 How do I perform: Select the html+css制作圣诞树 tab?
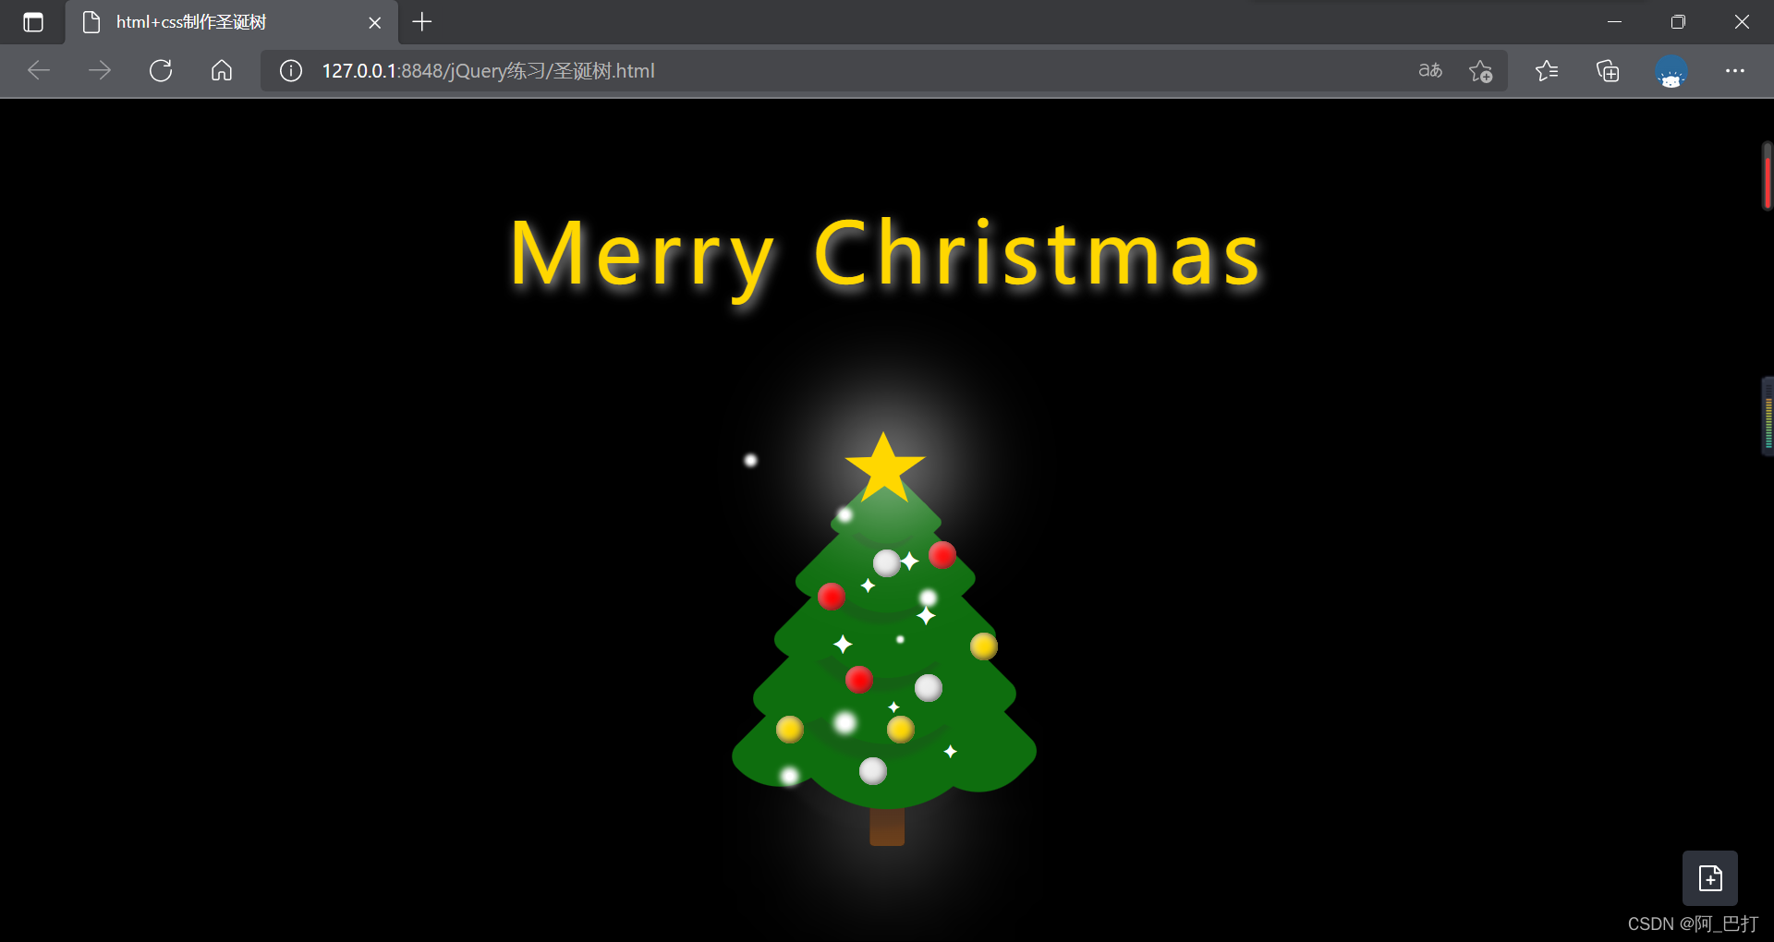231,22
